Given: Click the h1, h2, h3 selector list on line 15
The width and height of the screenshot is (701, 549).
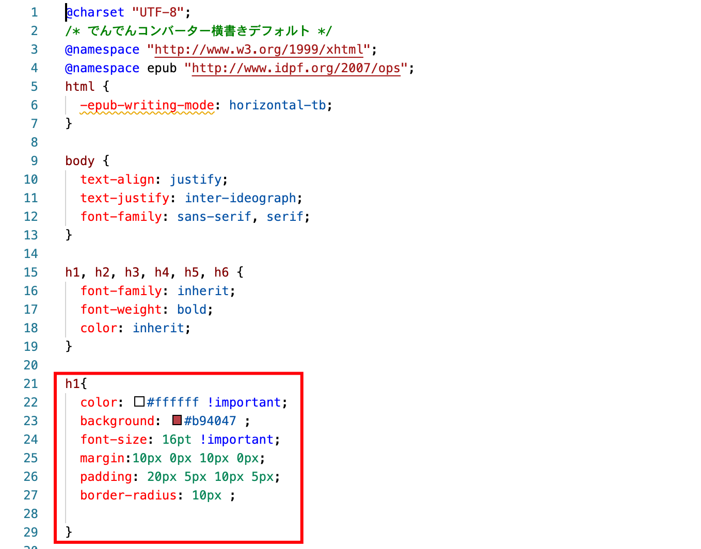Looking at the screenshot, I should coord(147,272).
